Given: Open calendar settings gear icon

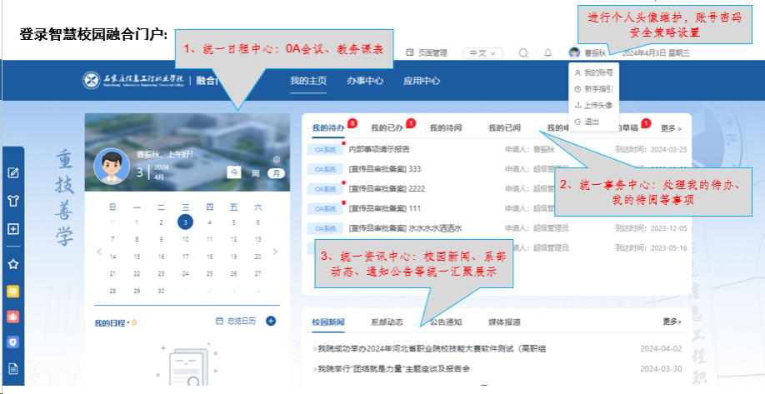Looking at the screenshot, I should click(x=277, y=159).
